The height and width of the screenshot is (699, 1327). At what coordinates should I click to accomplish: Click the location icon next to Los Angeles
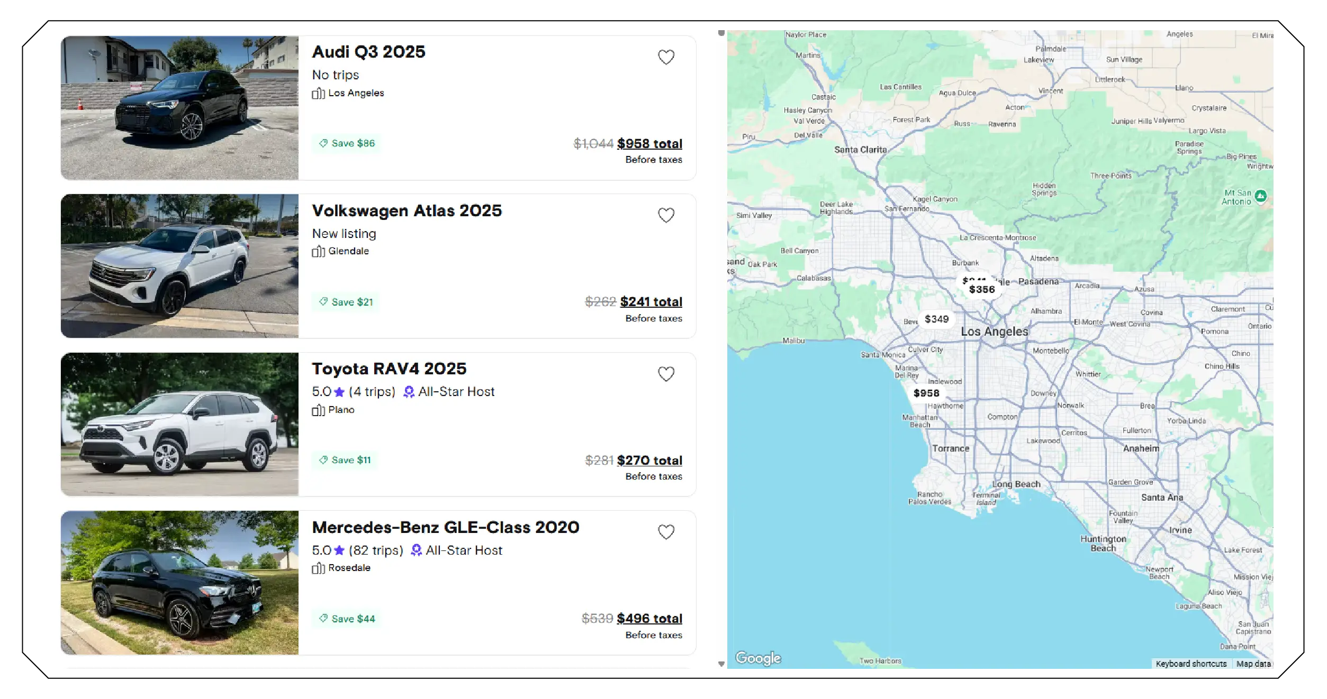(x=318, y=93)
